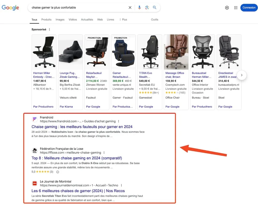Select the Tous tab
This screenshot has height=205, width=258.
[34, 20]
